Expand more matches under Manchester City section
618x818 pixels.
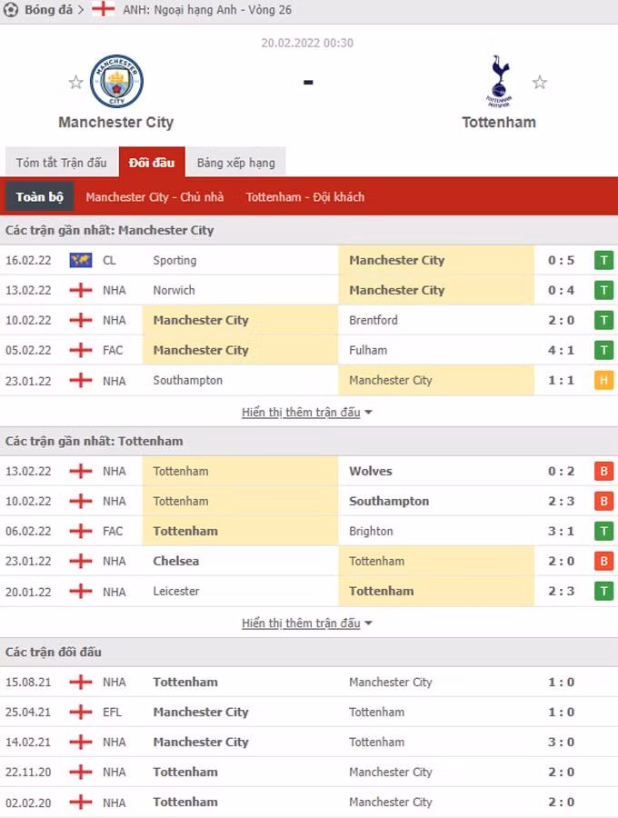coord(306,412)
